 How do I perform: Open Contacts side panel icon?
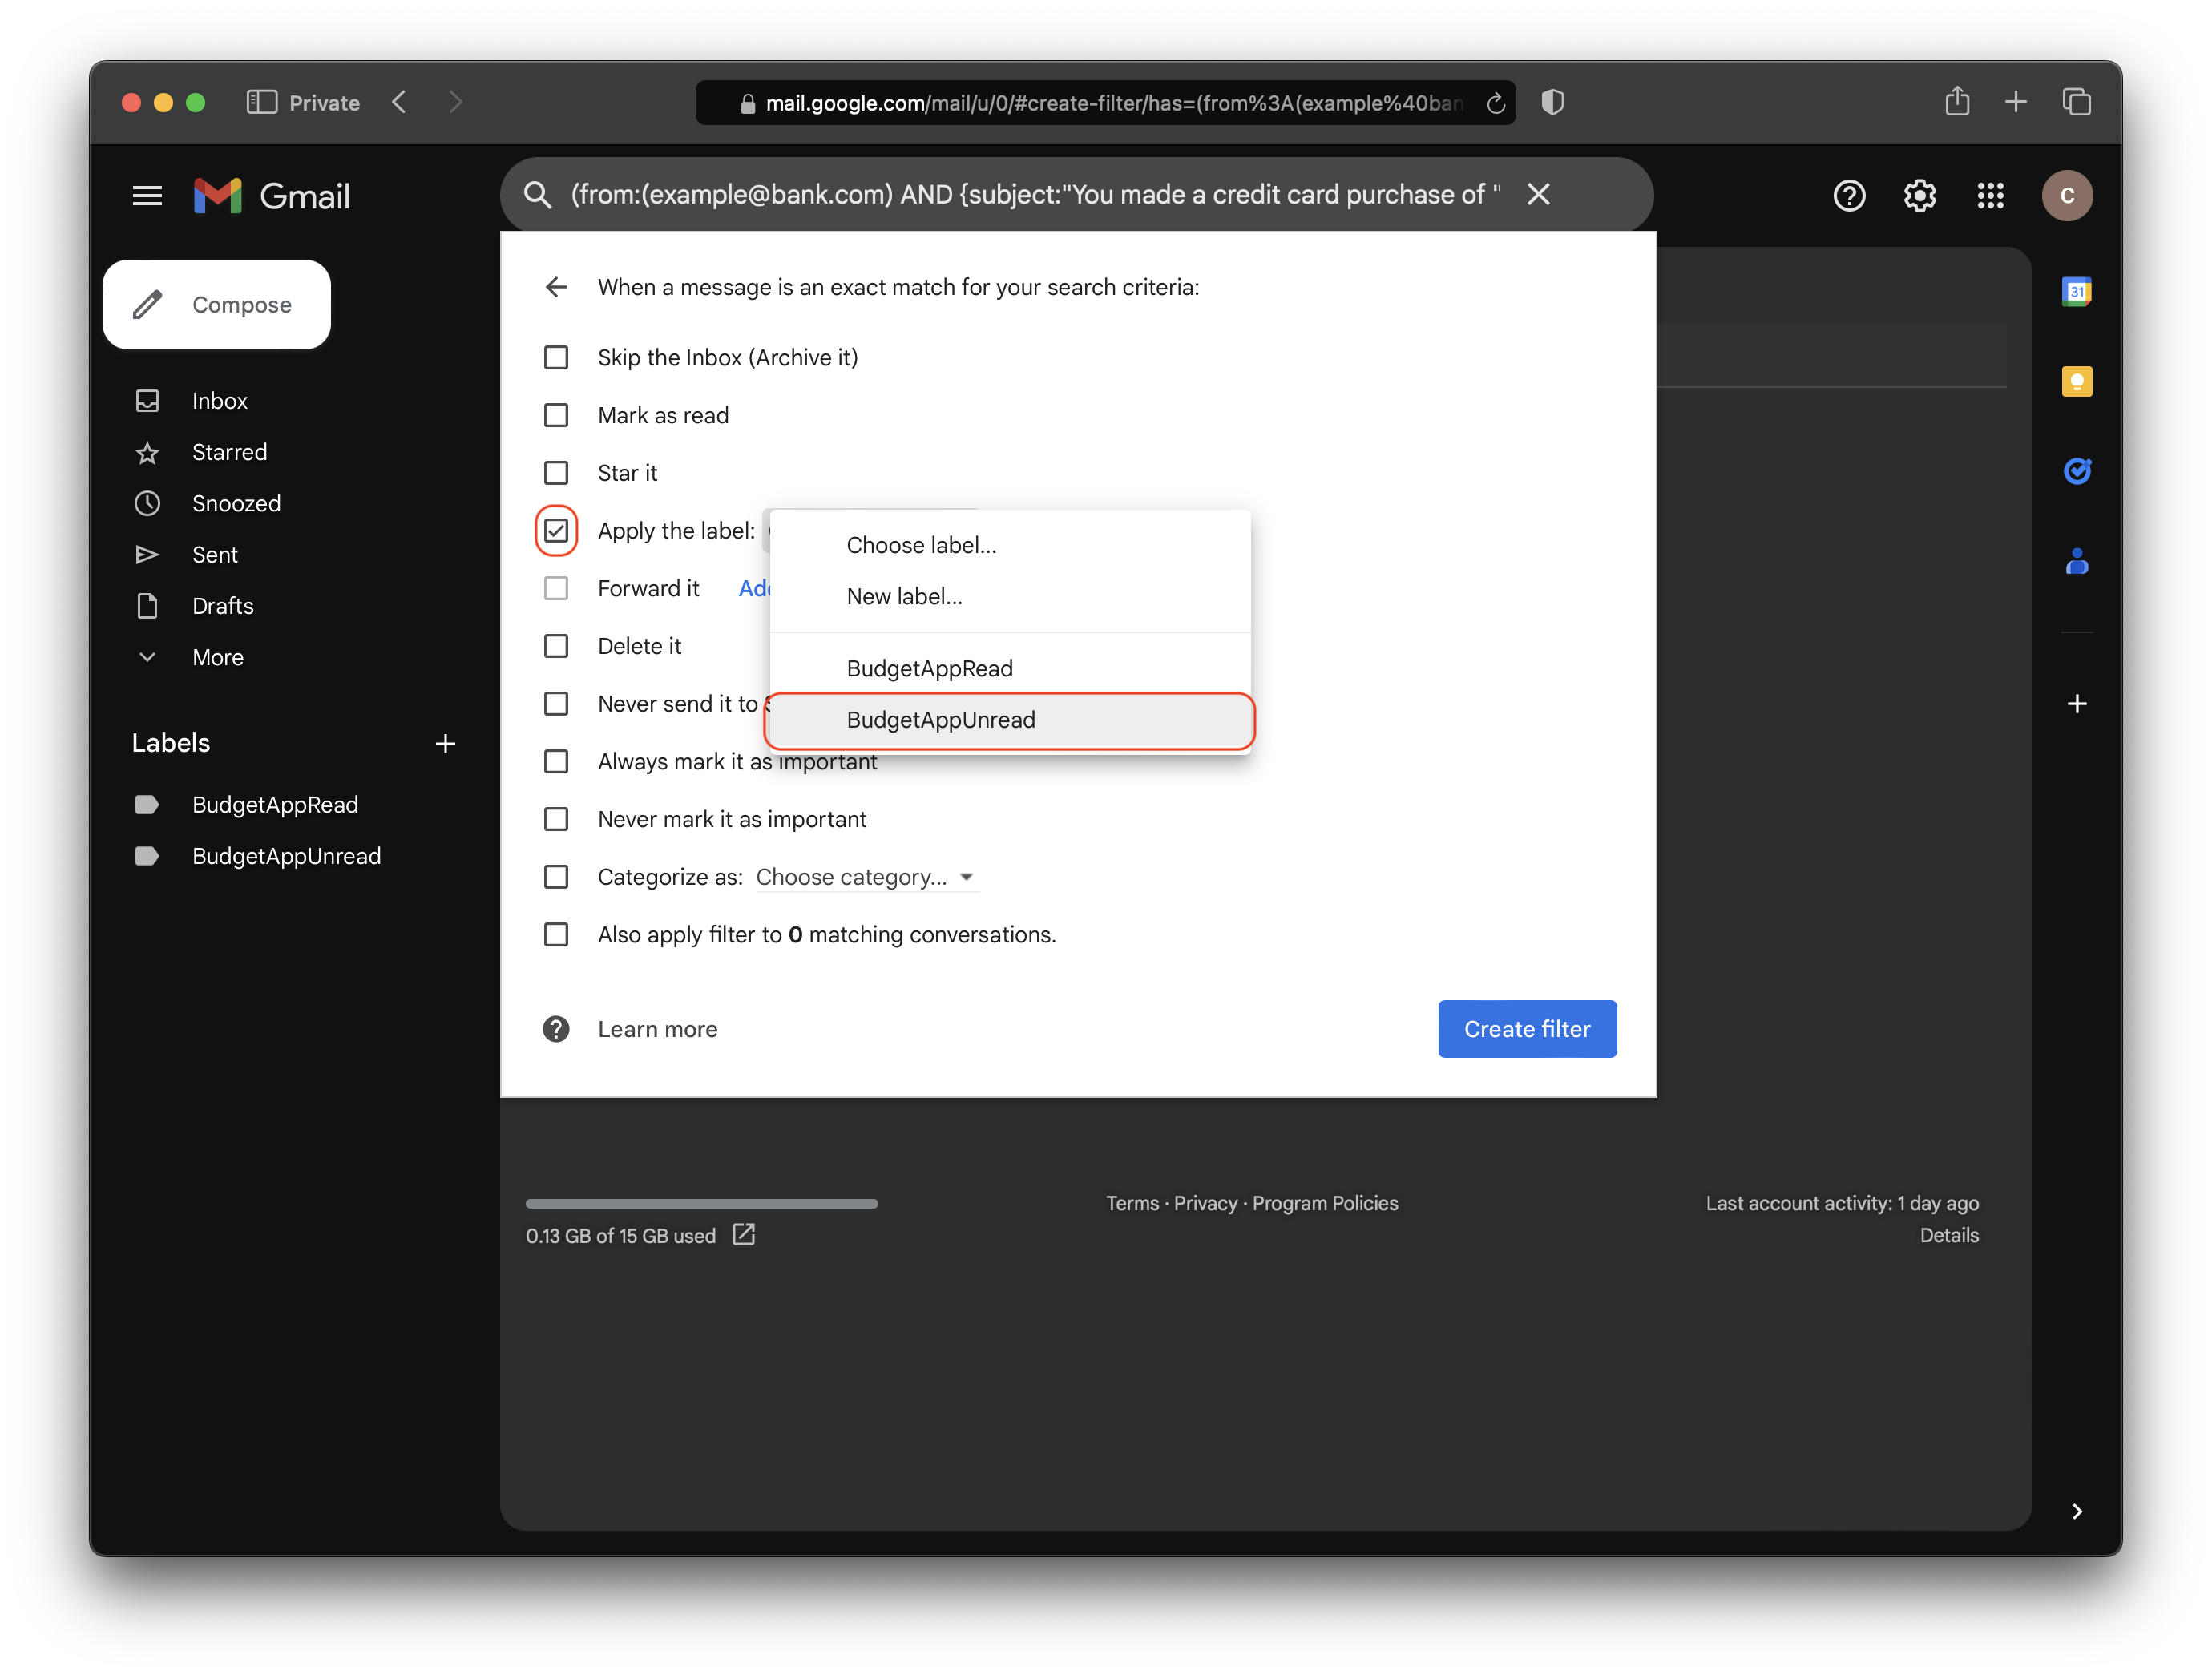[2076, 562]
